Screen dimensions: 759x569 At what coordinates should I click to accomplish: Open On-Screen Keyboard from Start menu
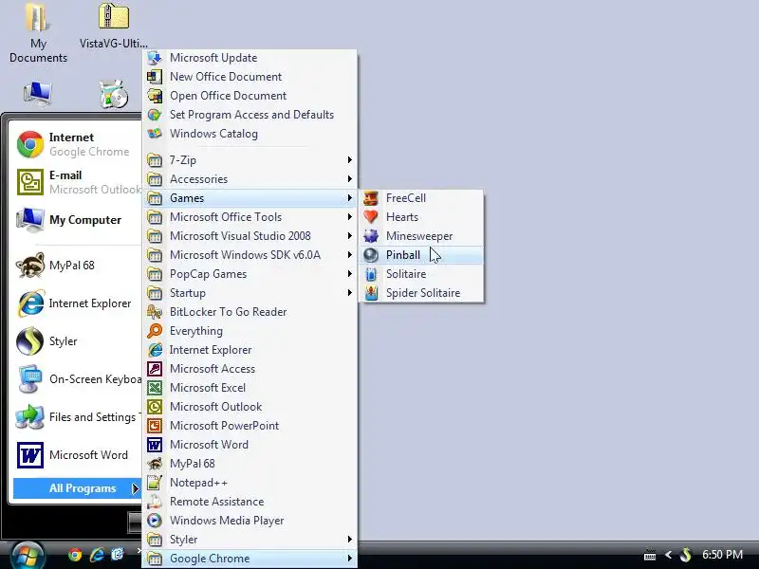pyautogui.click(x=77, y=378)
